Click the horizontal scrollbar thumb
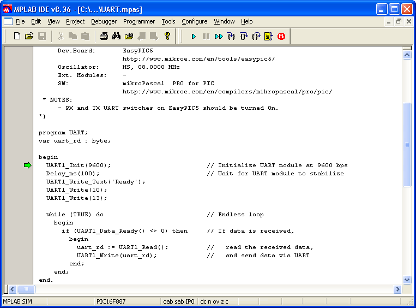Image resolution: width=416 pixels, height=308 pixels. coord(26,289)
